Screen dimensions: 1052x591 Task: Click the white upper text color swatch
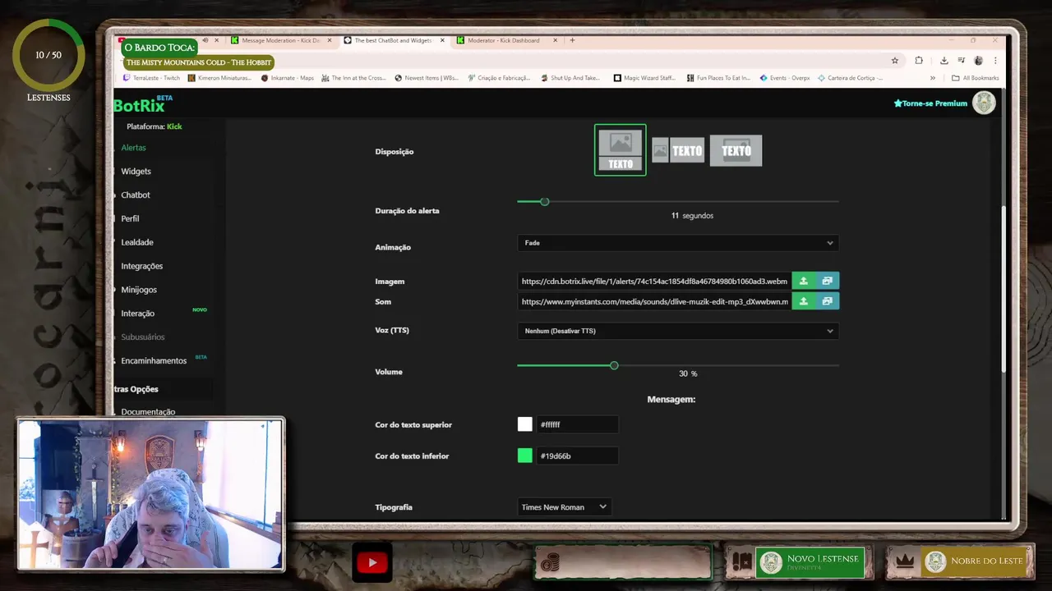pos(525,424)
